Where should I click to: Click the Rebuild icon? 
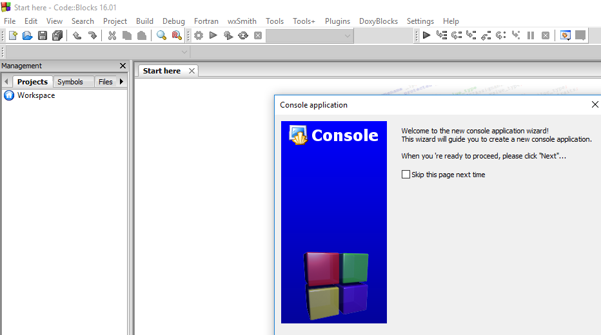coord(243,35)
